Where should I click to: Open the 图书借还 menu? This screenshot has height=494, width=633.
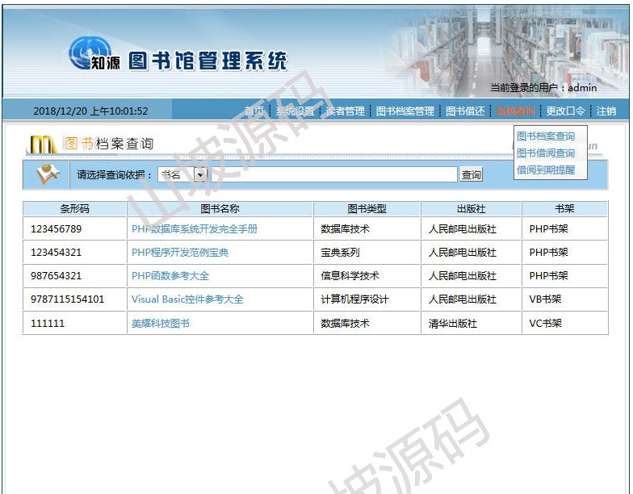466,111
